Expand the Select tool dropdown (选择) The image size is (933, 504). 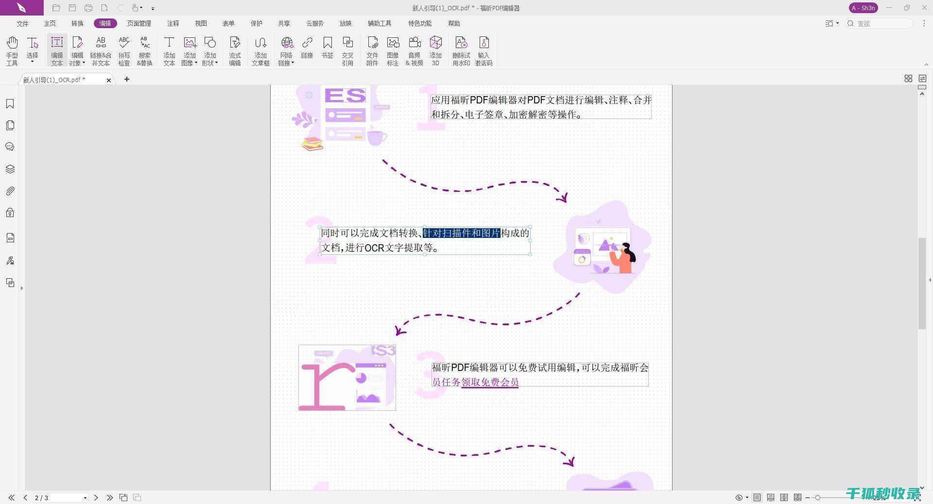[32, 62]
